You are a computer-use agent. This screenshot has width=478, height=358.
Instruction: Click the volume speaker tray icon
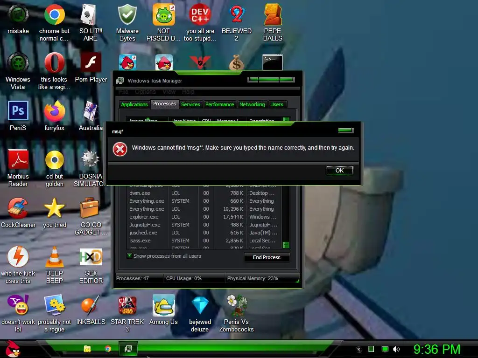(396, 349)
